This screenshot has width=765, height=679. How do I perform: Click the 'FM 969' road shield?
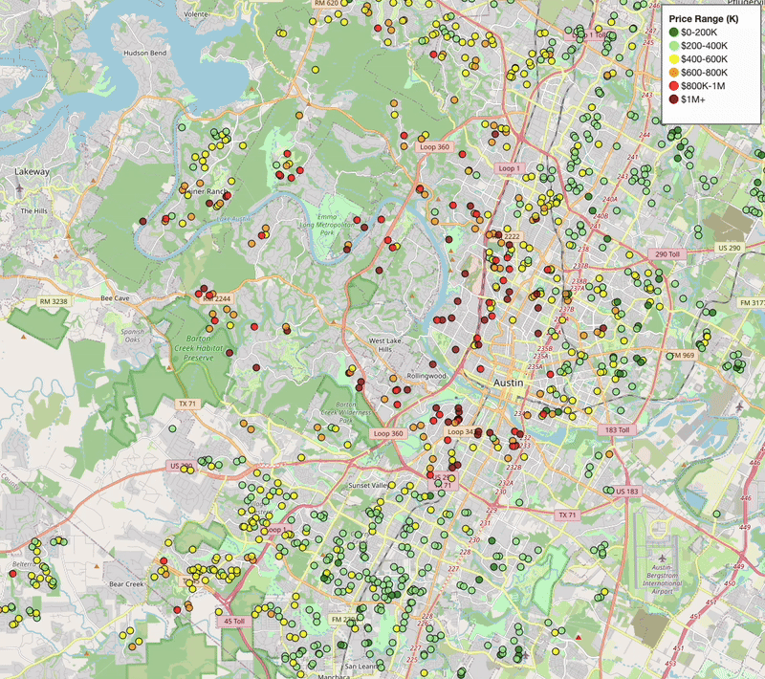[682, 355]
